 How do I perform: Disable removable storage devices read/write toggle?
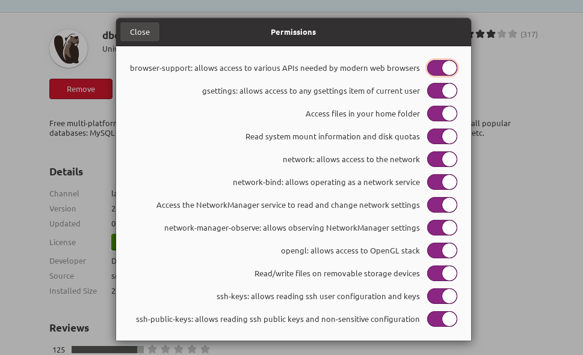coord(442,273)
